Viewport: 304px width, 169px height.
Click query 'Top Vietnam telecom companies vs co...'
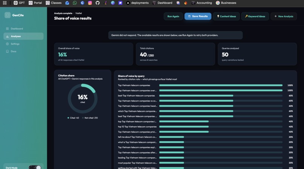(x=137, y=101)
